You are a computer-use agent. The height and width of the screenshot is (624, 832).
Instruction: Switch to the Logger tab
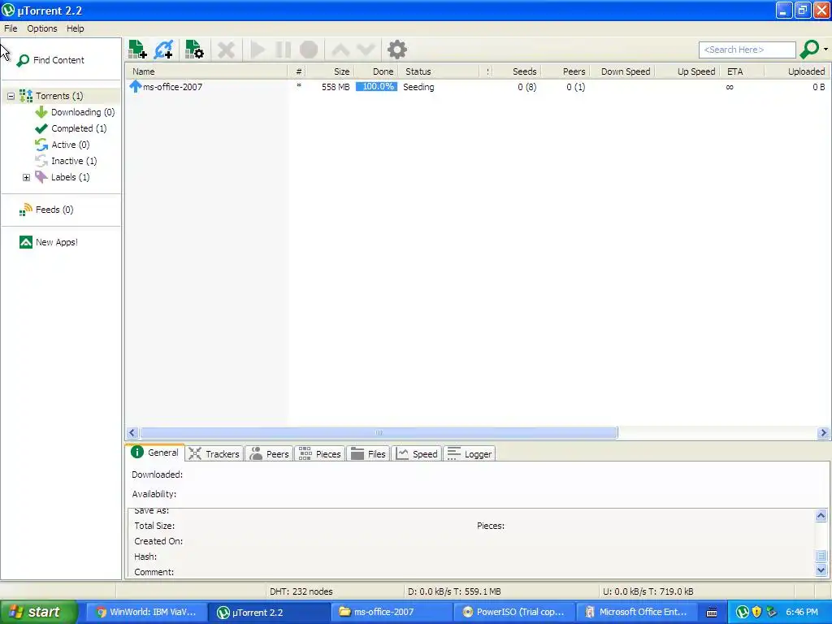point(470,453)
